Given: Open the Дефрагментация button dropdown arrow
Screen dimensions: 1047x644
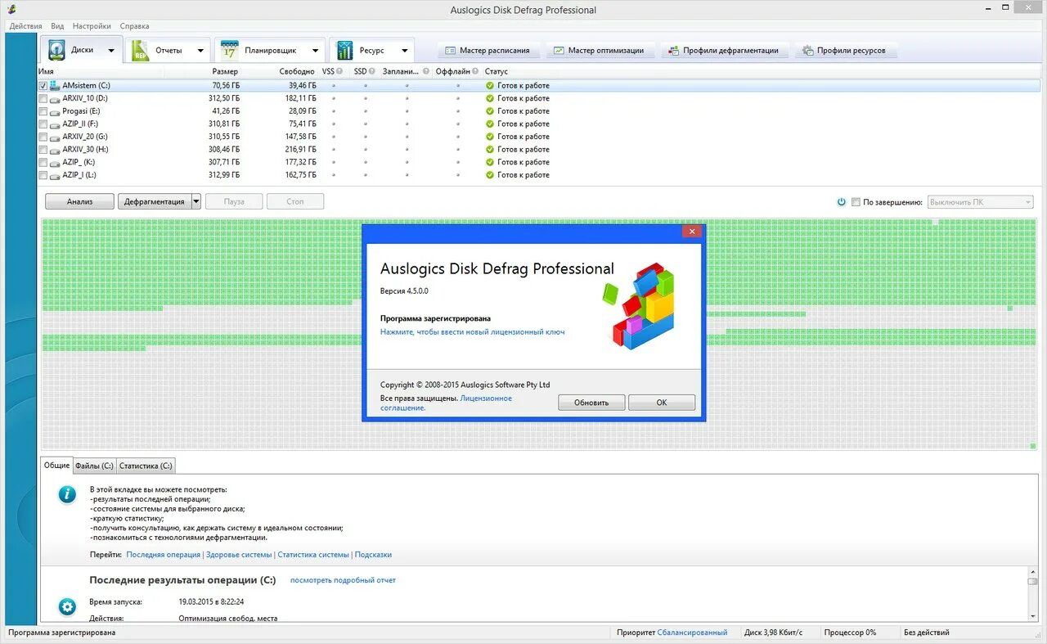Looking at the screenshot, I should point(196,201).
